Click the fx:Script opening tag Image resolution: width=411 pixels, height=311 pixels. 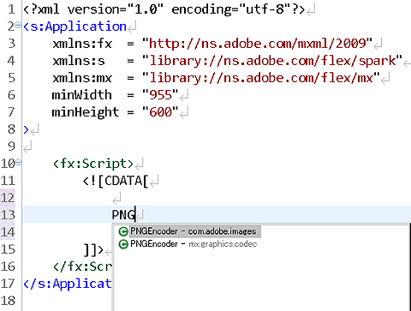93,164
